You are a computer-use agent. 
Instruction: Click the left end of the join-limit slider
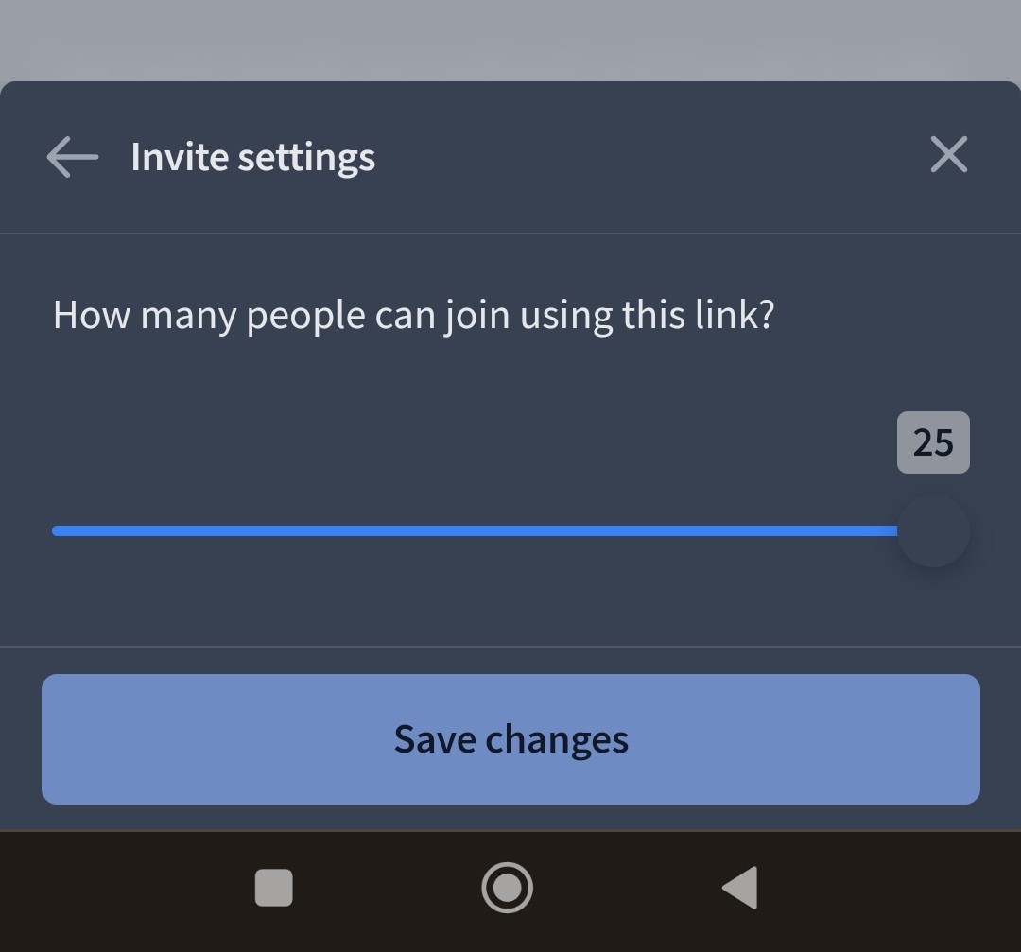pos(58,531)
